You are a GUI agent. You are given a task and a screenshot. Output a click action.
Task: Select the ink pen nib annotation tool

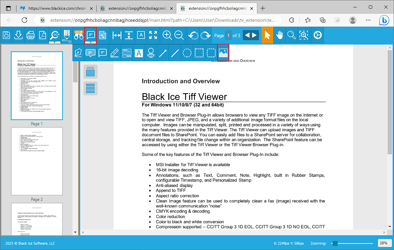pos(78,53)
